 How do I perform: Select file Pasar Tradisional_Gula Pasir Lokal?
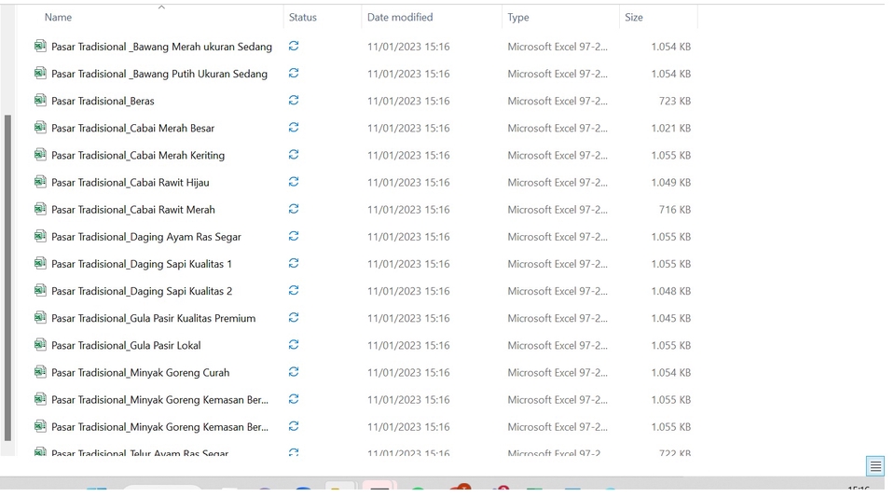[126, 345]
